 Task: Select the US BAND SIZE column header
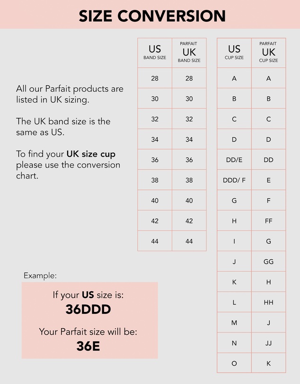coord(155,53)
